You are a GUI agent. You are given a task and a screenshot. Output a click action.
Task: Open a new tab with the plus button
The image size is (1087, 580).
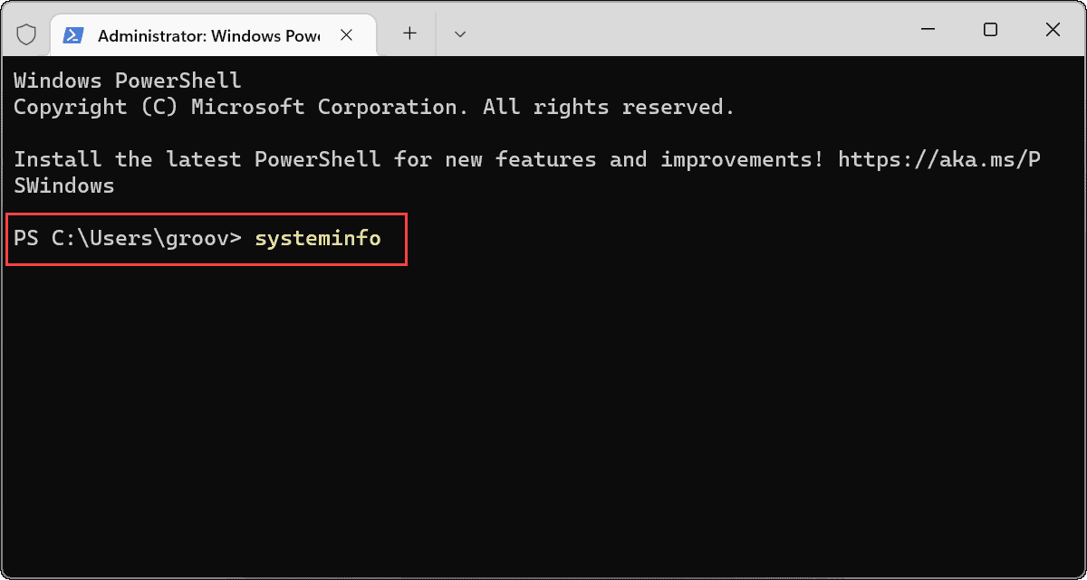click(409, 33)
